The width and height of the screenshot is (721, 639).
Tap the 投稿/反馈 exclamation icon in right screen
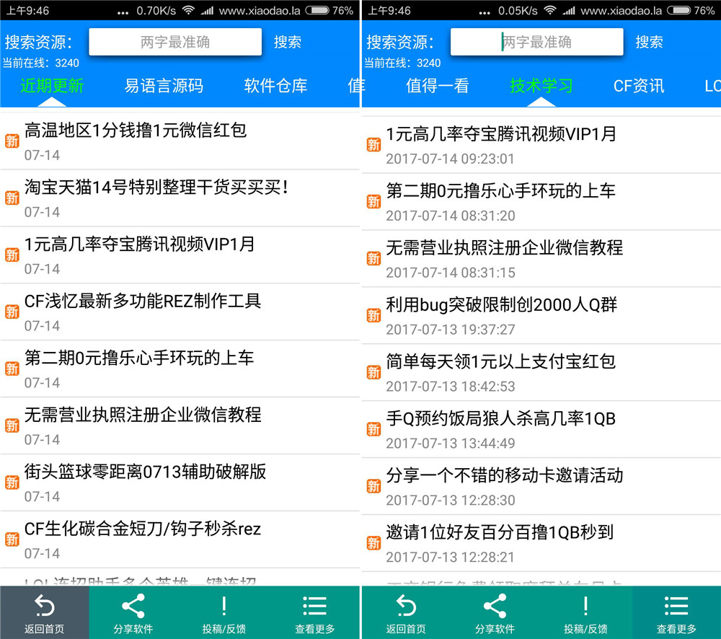[x=585, y=605]
